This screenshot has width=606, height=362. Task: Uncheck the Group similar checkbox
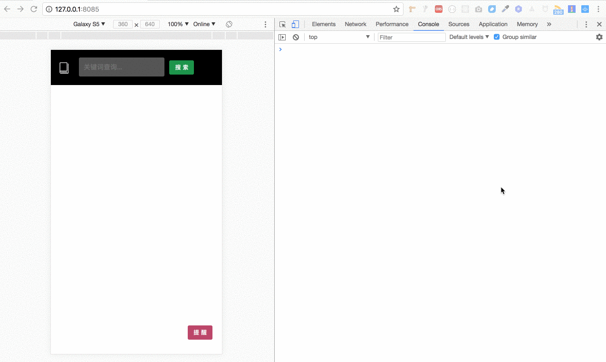(x=497, y=37)
